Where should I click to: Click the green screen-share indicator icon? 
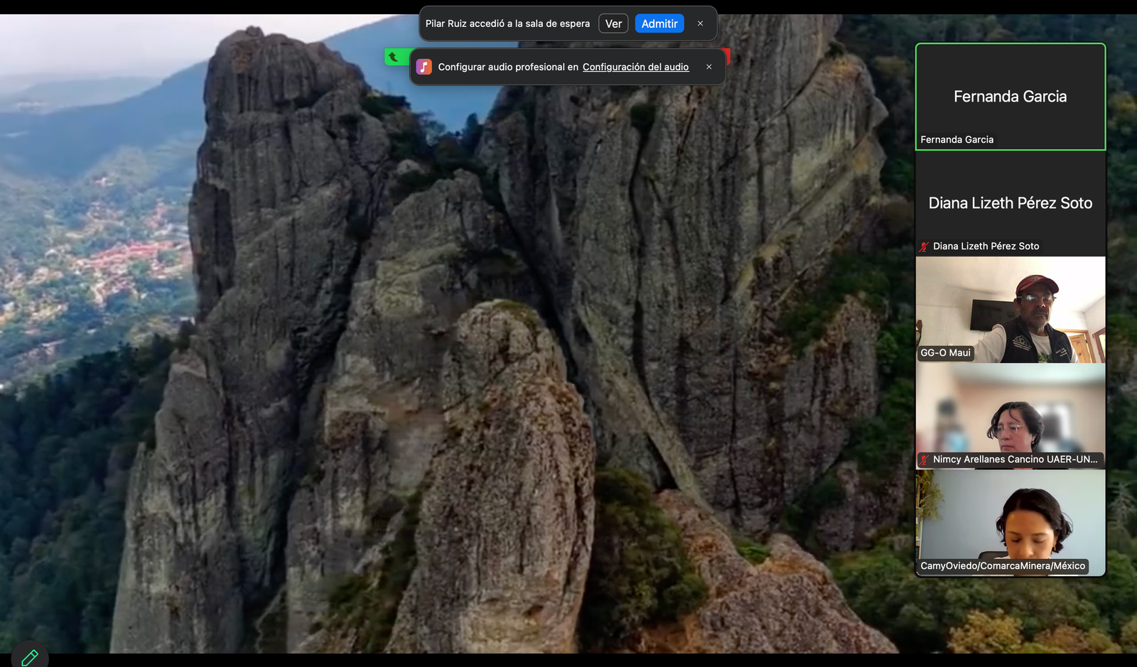(x=393, y=57)
